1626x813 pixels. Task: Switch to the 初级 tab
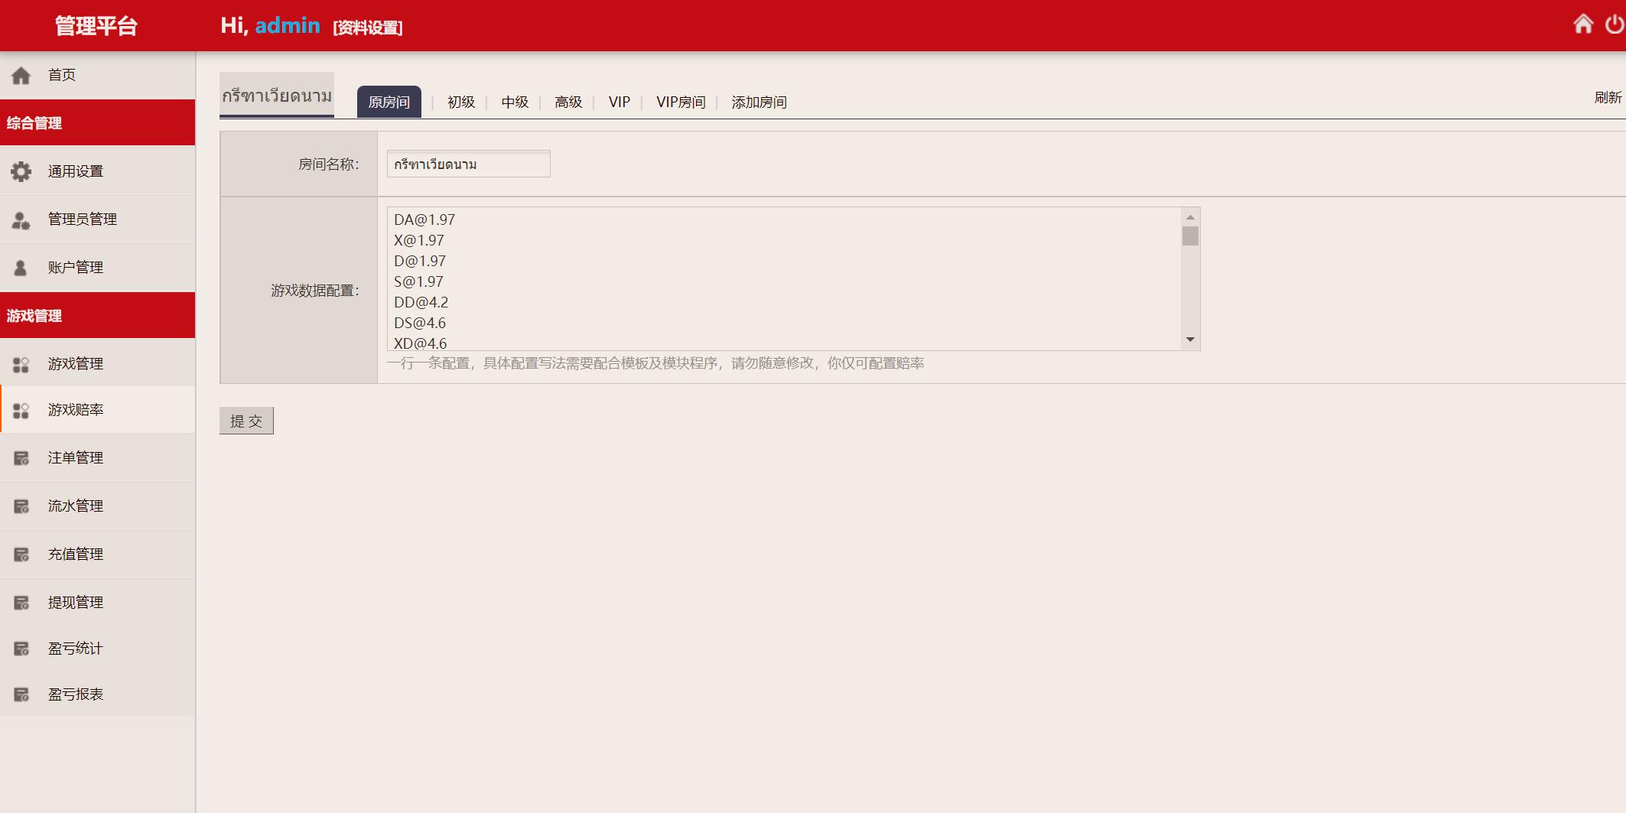[x=461, y=102]
